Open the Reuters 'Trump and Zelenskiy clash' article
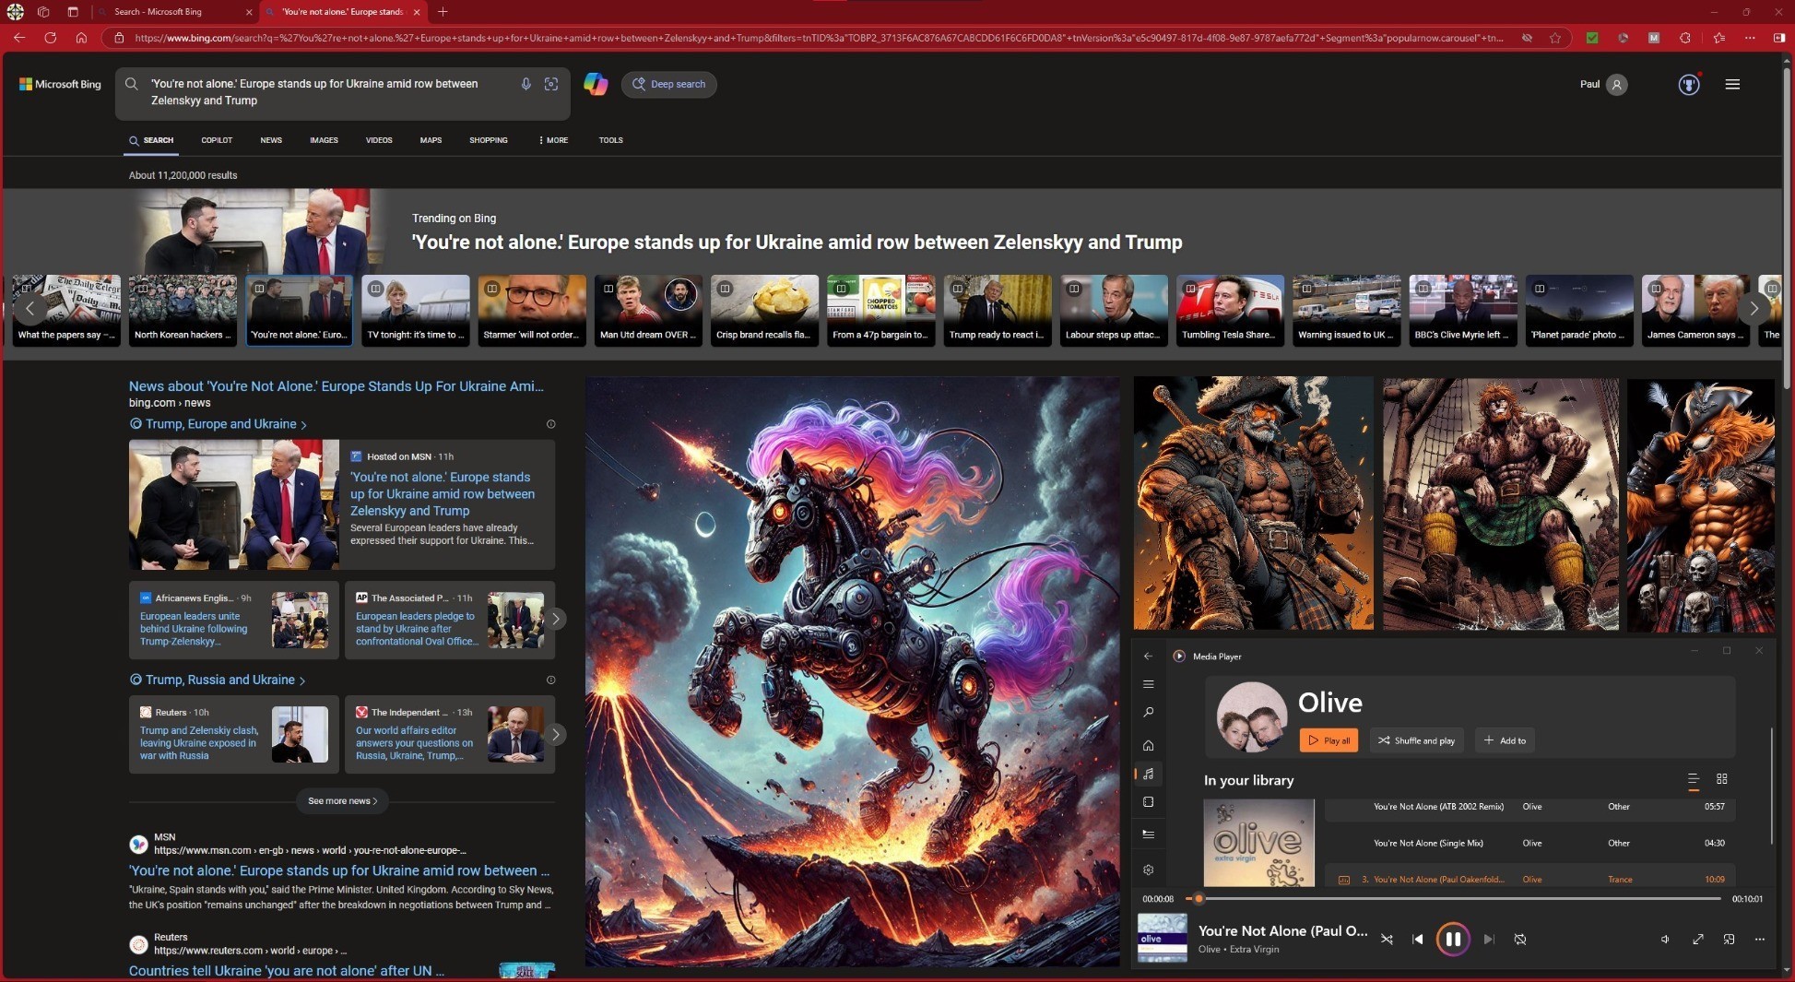The width and height of the screenshot is (1795, 982). point(234,734)
